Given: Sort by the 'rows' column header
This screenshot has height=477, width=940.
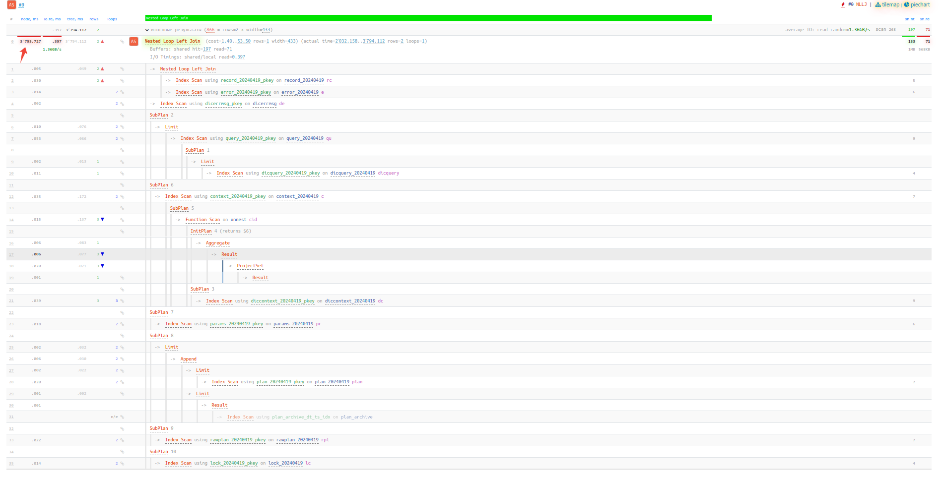Looking at the screenshot, I should tap(94, 19).
